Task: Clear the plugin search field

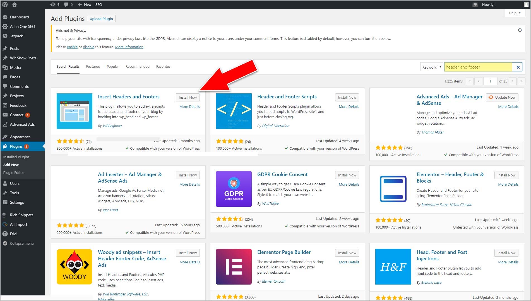Action: pos(518,67)
